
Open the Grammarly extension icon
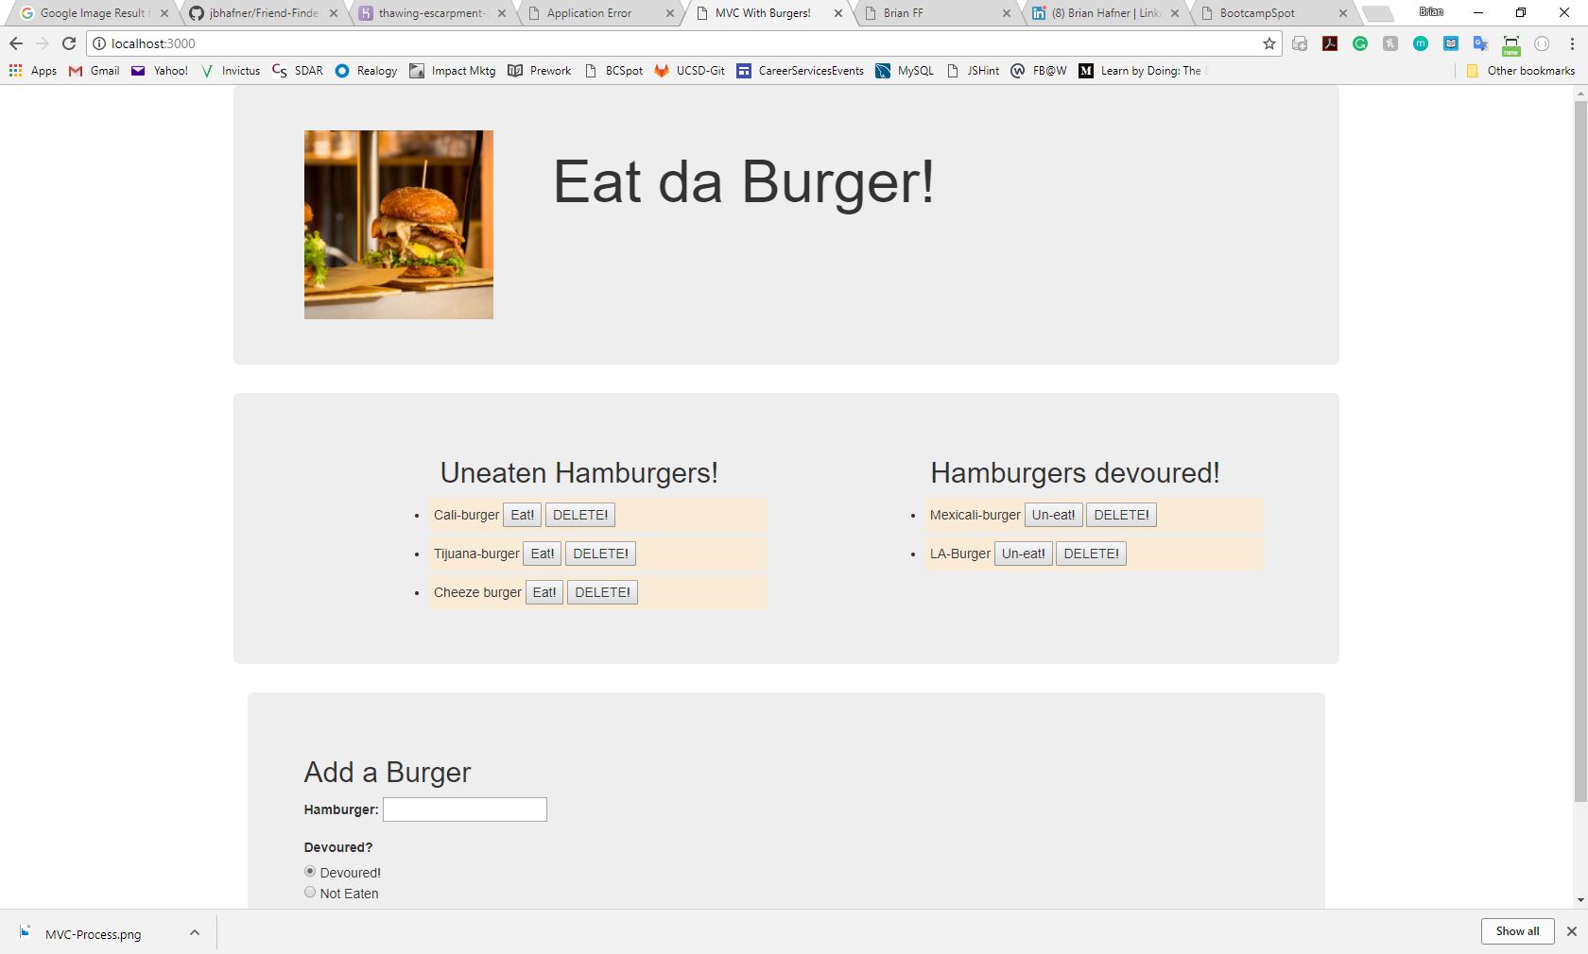pyautogui.click(x=1360, y=43)
